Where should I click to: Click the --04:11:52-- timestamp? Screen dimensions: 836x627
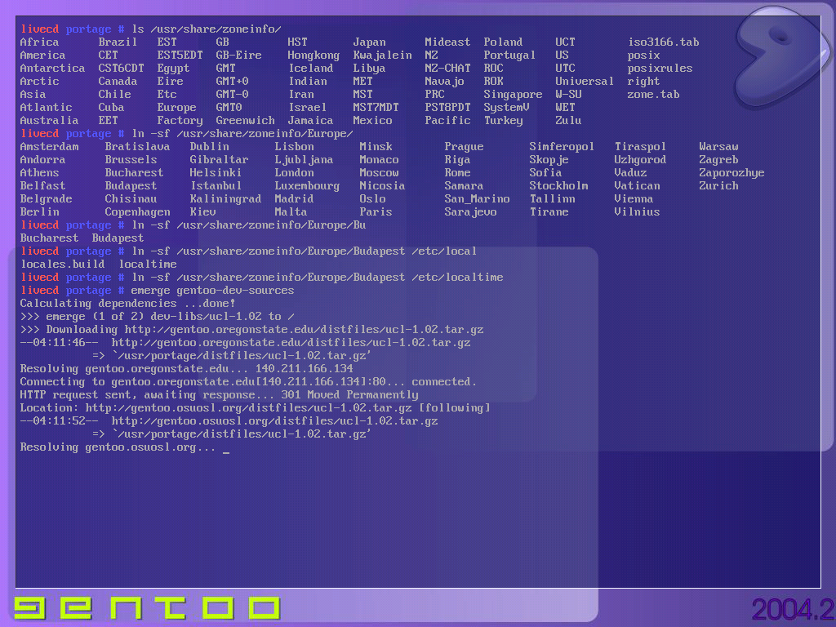59,420
